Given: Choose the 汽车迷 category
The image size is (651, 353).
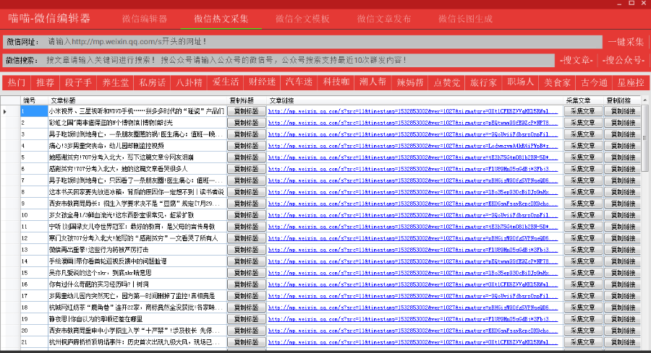Looking at the screenshot, I should click(299, 82).
